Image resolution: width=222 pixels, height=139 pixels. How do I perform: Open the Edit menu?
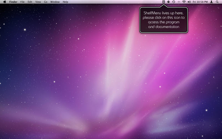point(30,2)
